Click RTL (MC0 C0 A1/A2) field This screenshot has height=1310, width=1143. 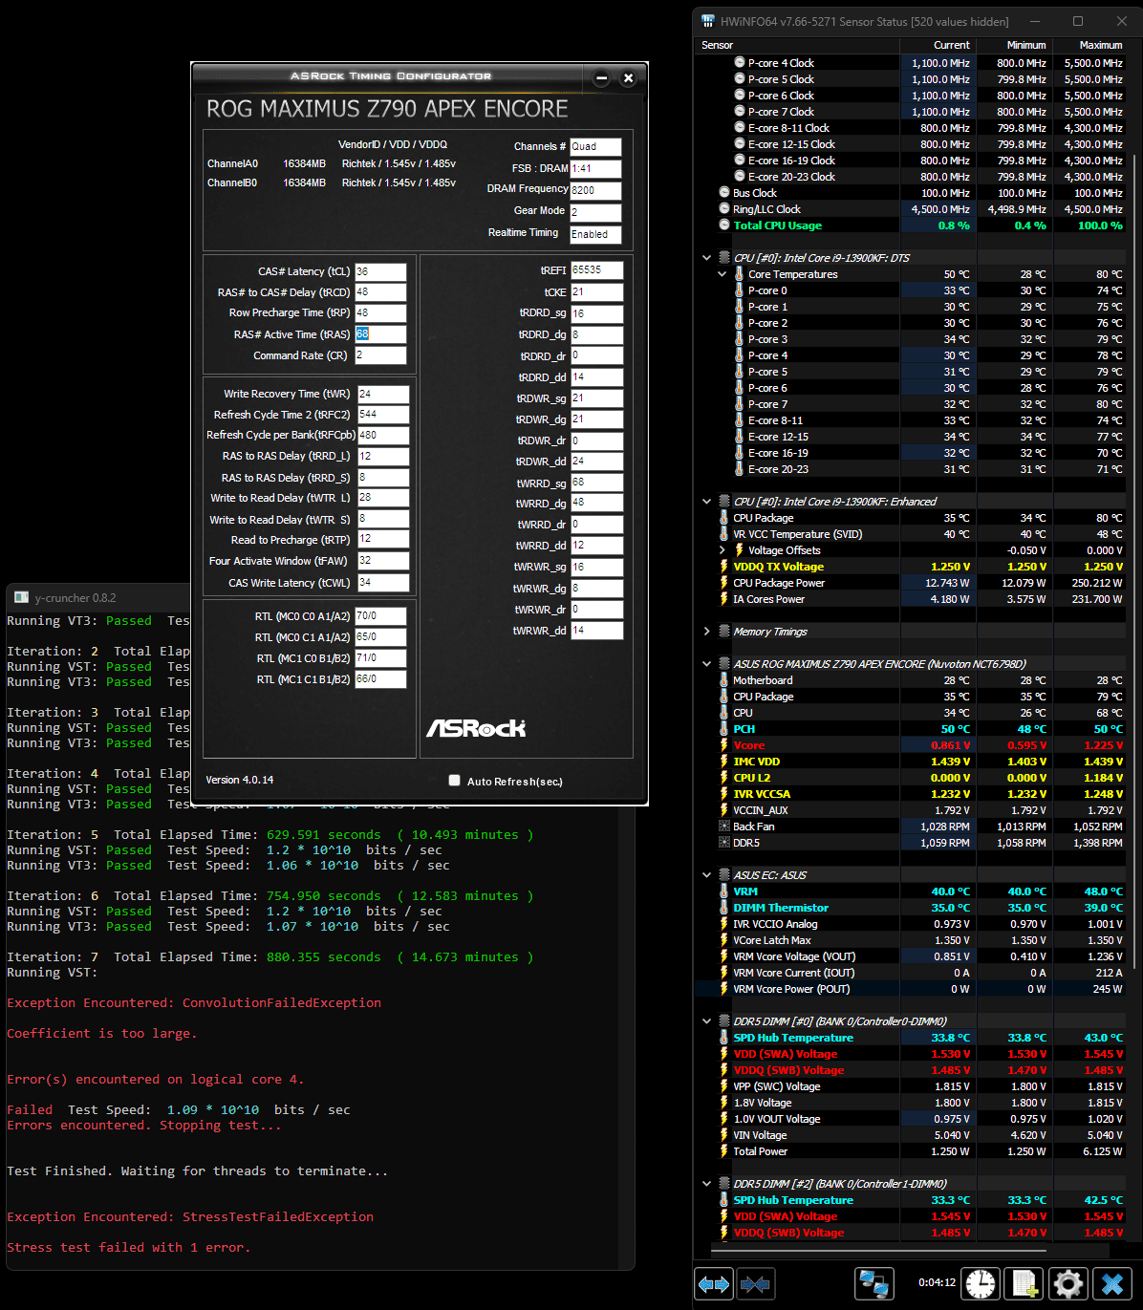pyautogui.click(x=380, y=616)
